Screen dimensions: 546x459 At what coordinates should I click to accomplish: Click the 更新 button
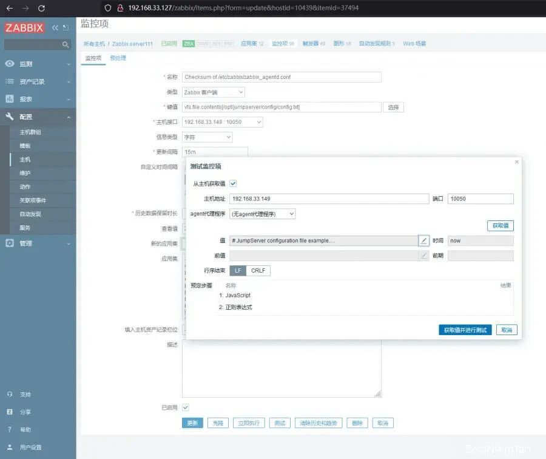[x=192, y=423]
